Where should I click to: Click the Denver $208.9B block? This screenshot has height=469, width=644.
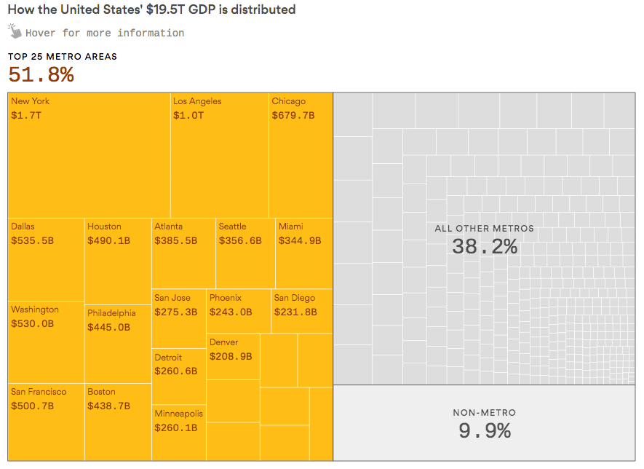[233, 357]
